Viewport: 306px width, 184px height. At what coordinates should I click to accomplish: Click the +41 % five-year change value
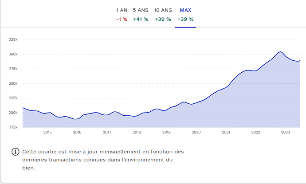[141, 19]
